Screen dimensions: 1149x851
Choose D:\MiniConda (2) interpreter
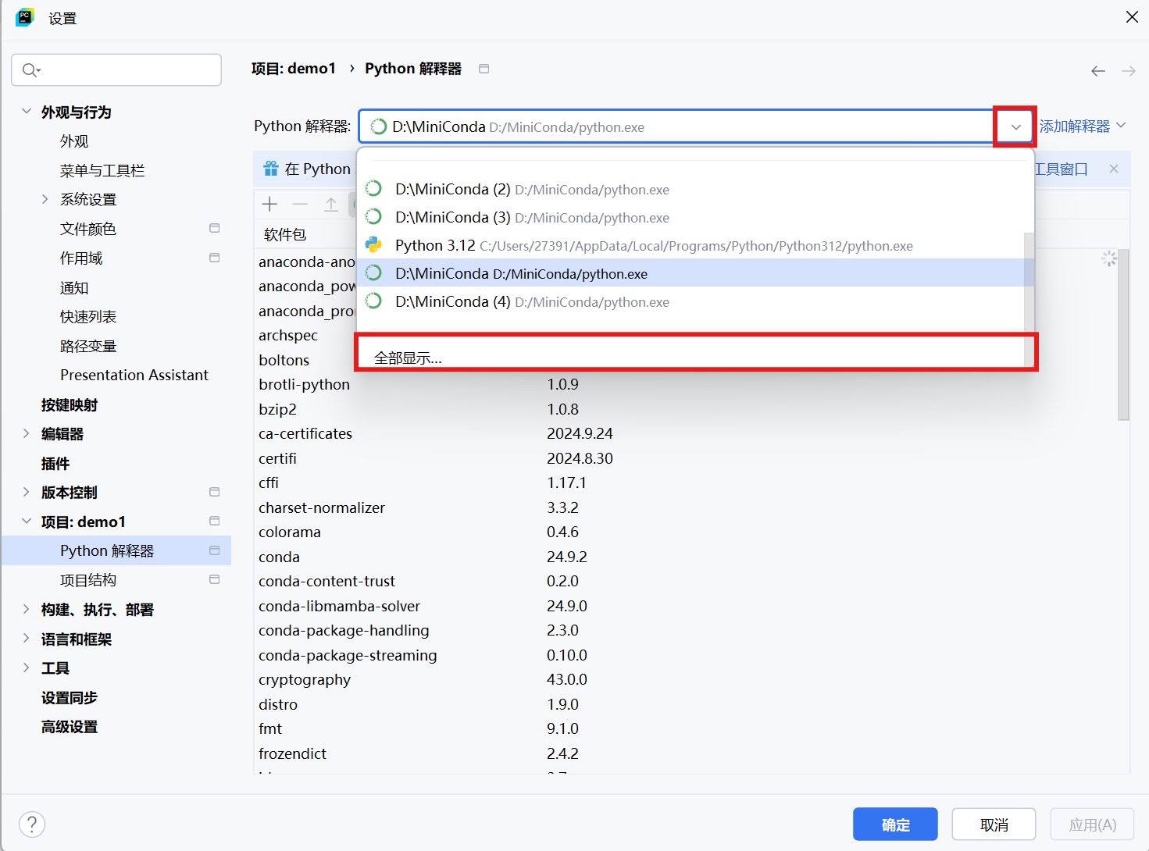(695, 190)
